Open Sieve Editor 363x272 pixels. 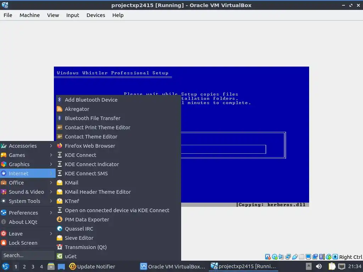(118, 238)
